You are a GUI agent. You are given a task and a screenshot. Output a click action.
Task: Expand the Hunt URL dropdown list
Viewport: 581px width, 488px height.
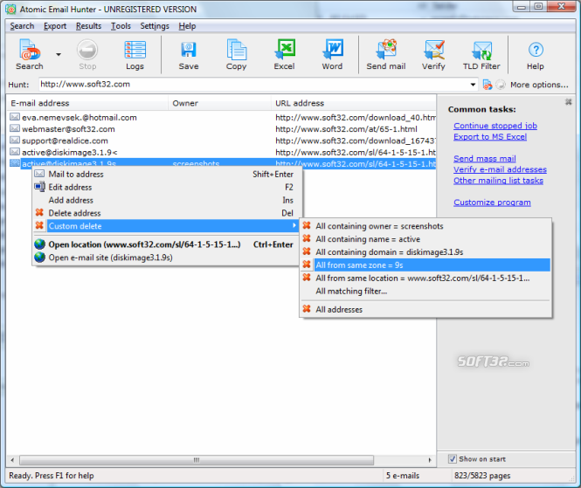473,85
